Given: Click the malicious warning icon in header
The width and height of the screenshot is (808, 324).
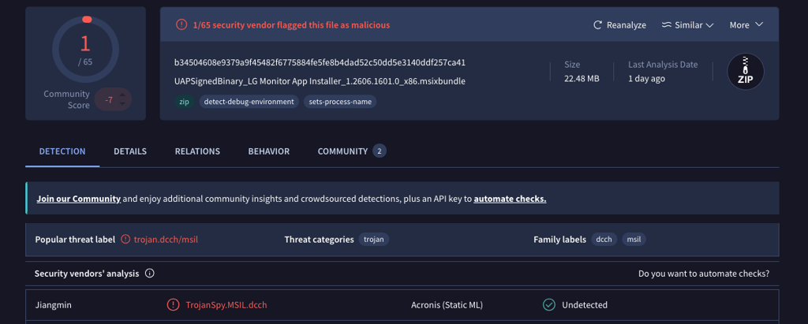Looking at the screenshot, I should (181, 24).
